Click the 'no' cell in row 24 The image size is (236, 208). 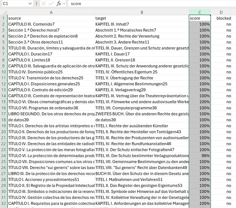(221, 156)
